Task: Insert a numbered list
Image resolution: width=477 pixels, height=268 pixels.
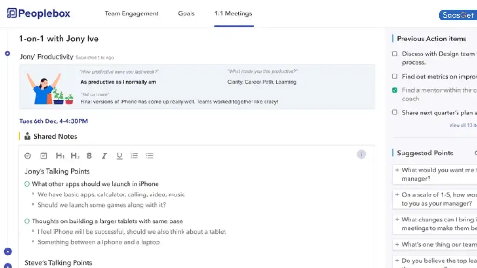Action: point(134,155)
